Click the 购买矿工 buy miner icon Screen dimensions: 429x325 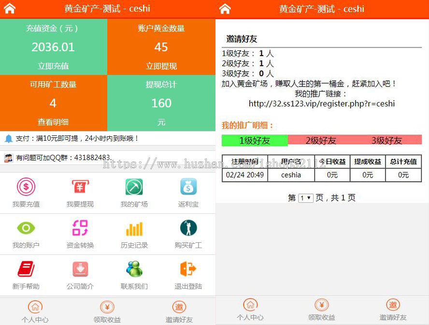pos(188,227)
